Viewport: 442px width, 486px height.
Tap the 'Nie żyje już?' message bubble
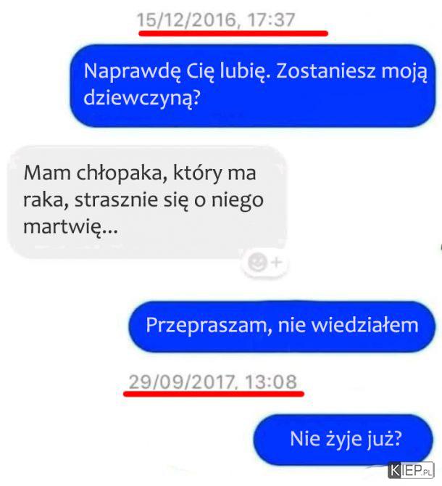coord(343,440)
